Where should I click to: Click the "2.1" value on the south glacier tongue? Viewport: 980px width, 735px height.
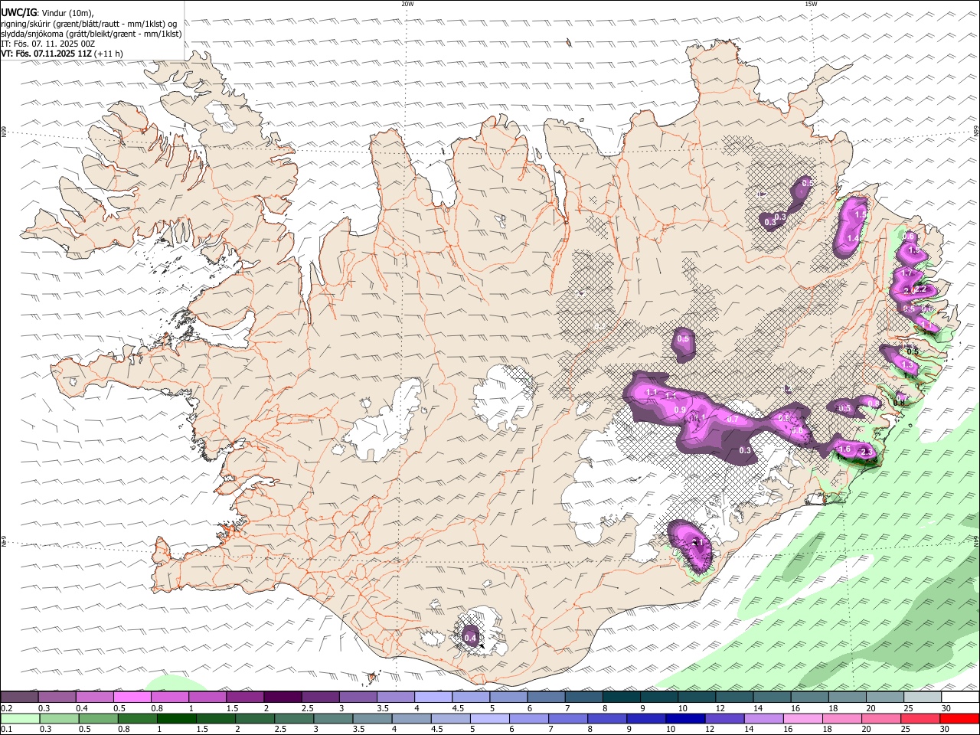coord(697,542)
